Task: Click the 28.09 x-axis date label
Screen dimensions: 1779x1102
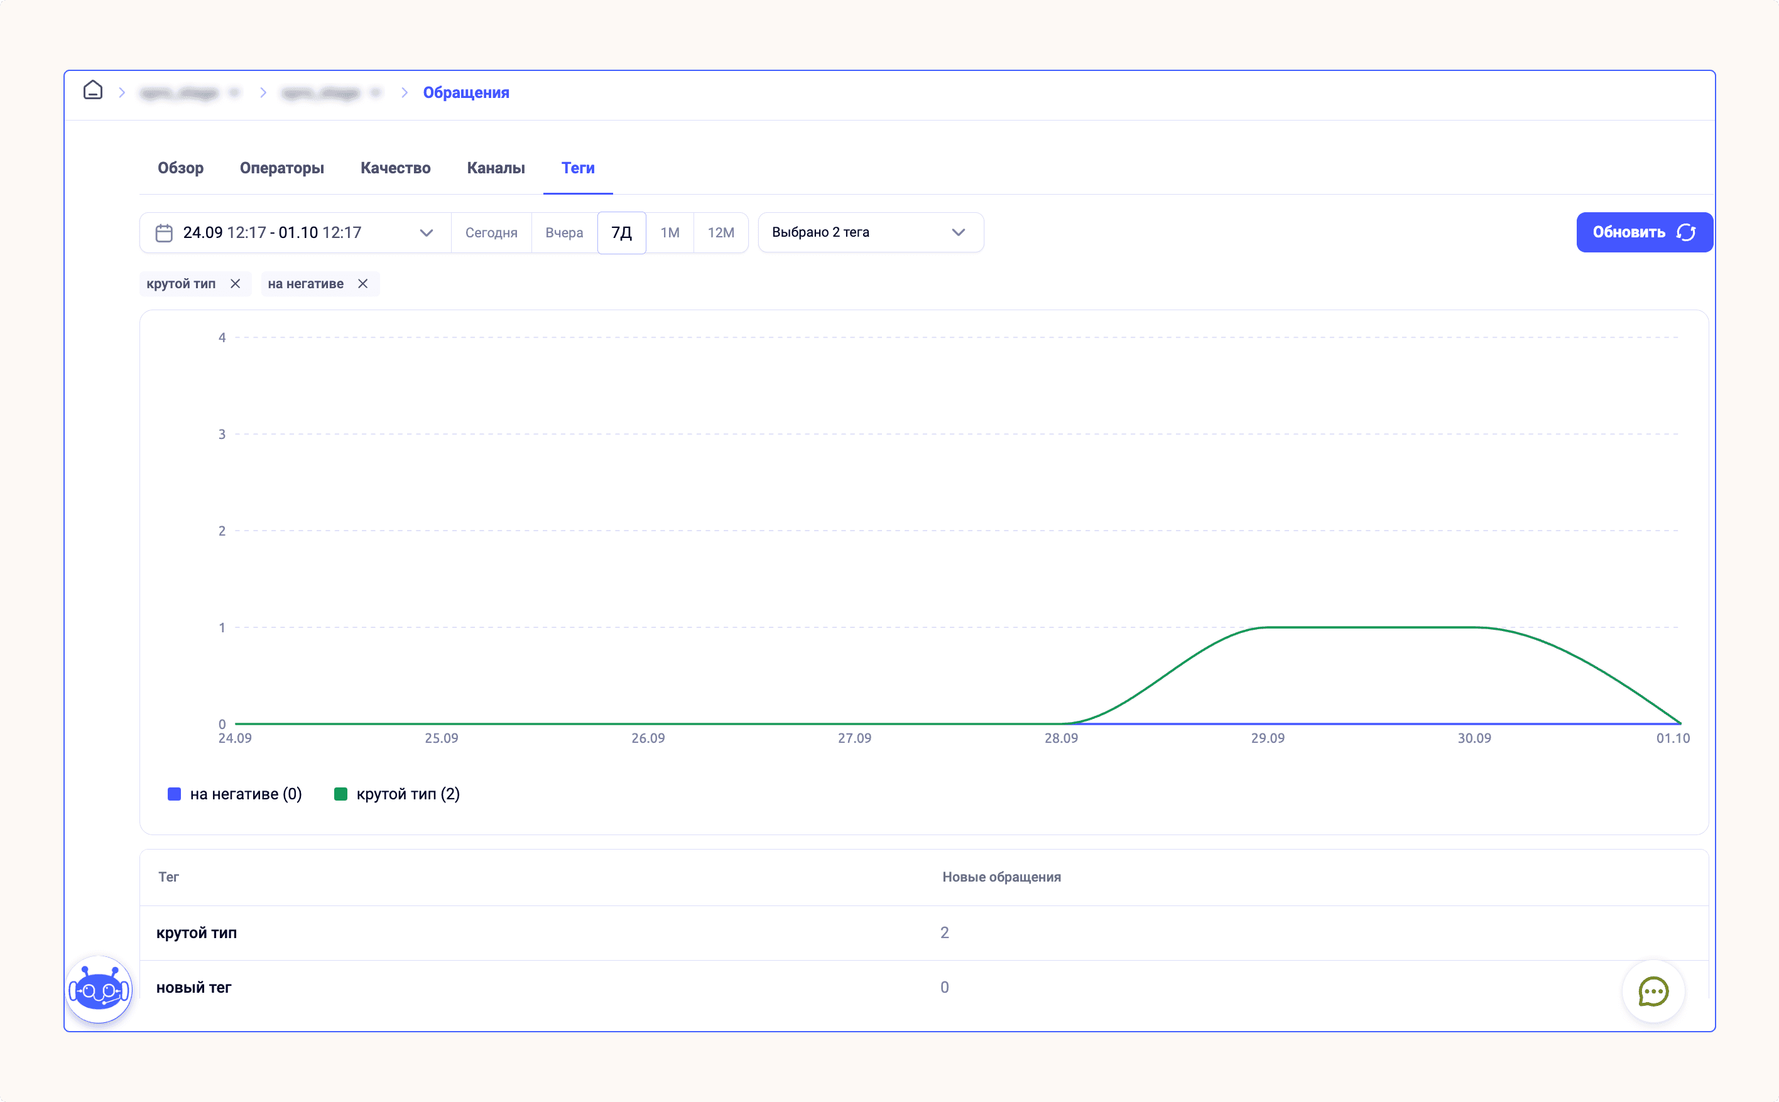Action: coord(1061,738)
